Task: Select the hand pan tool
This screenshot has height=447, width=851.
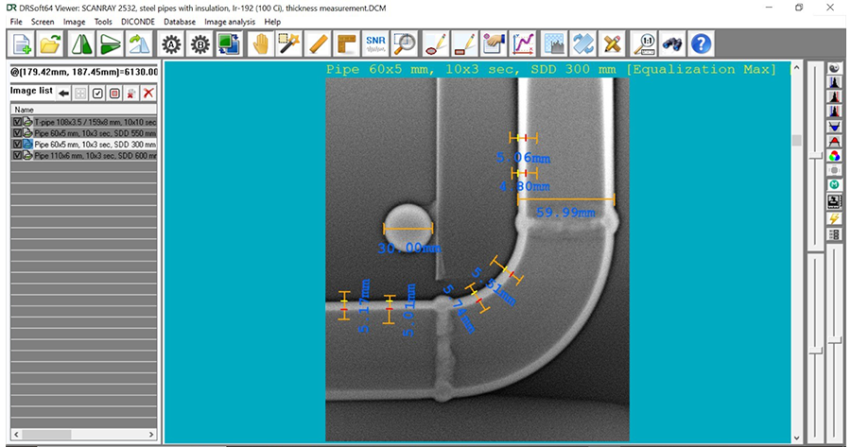Action: click(259, 43)
